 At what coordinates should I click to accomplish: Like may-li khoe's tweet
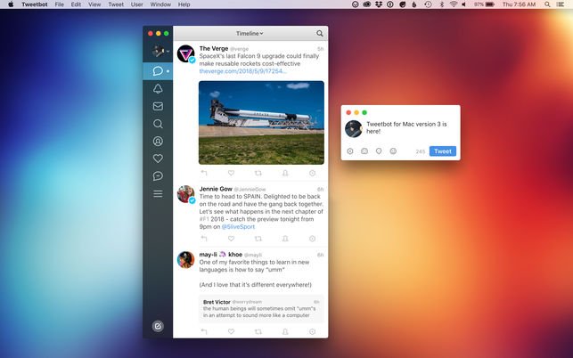[x=231, y=331]
